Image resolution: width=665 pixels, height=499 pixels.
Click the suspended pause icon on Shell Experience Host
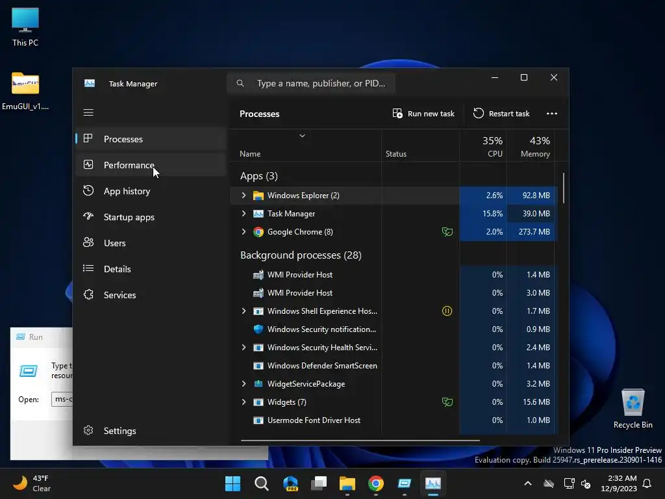pyautogui.click(x=447, y=311)
